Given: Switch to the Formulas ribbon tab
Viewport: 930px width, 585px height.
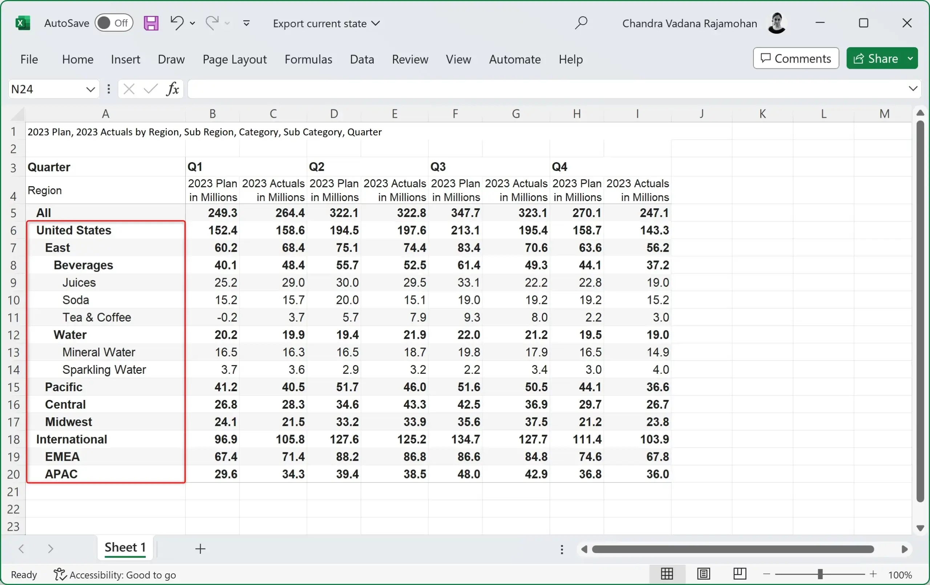Looking at the screenshot, I should [308, 59].
